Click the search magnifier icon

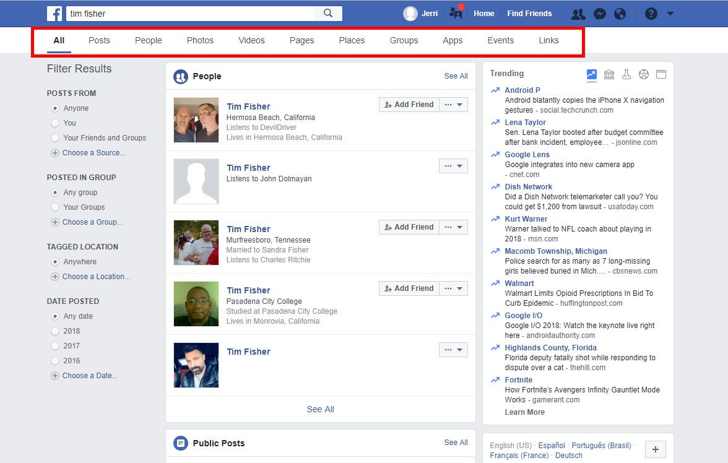(x=328, y=14)
